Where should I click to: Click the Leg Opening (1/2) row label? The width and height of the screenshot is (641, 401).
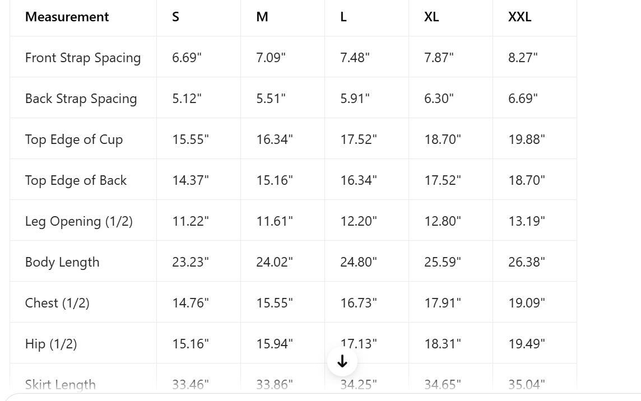click(79, 221)
